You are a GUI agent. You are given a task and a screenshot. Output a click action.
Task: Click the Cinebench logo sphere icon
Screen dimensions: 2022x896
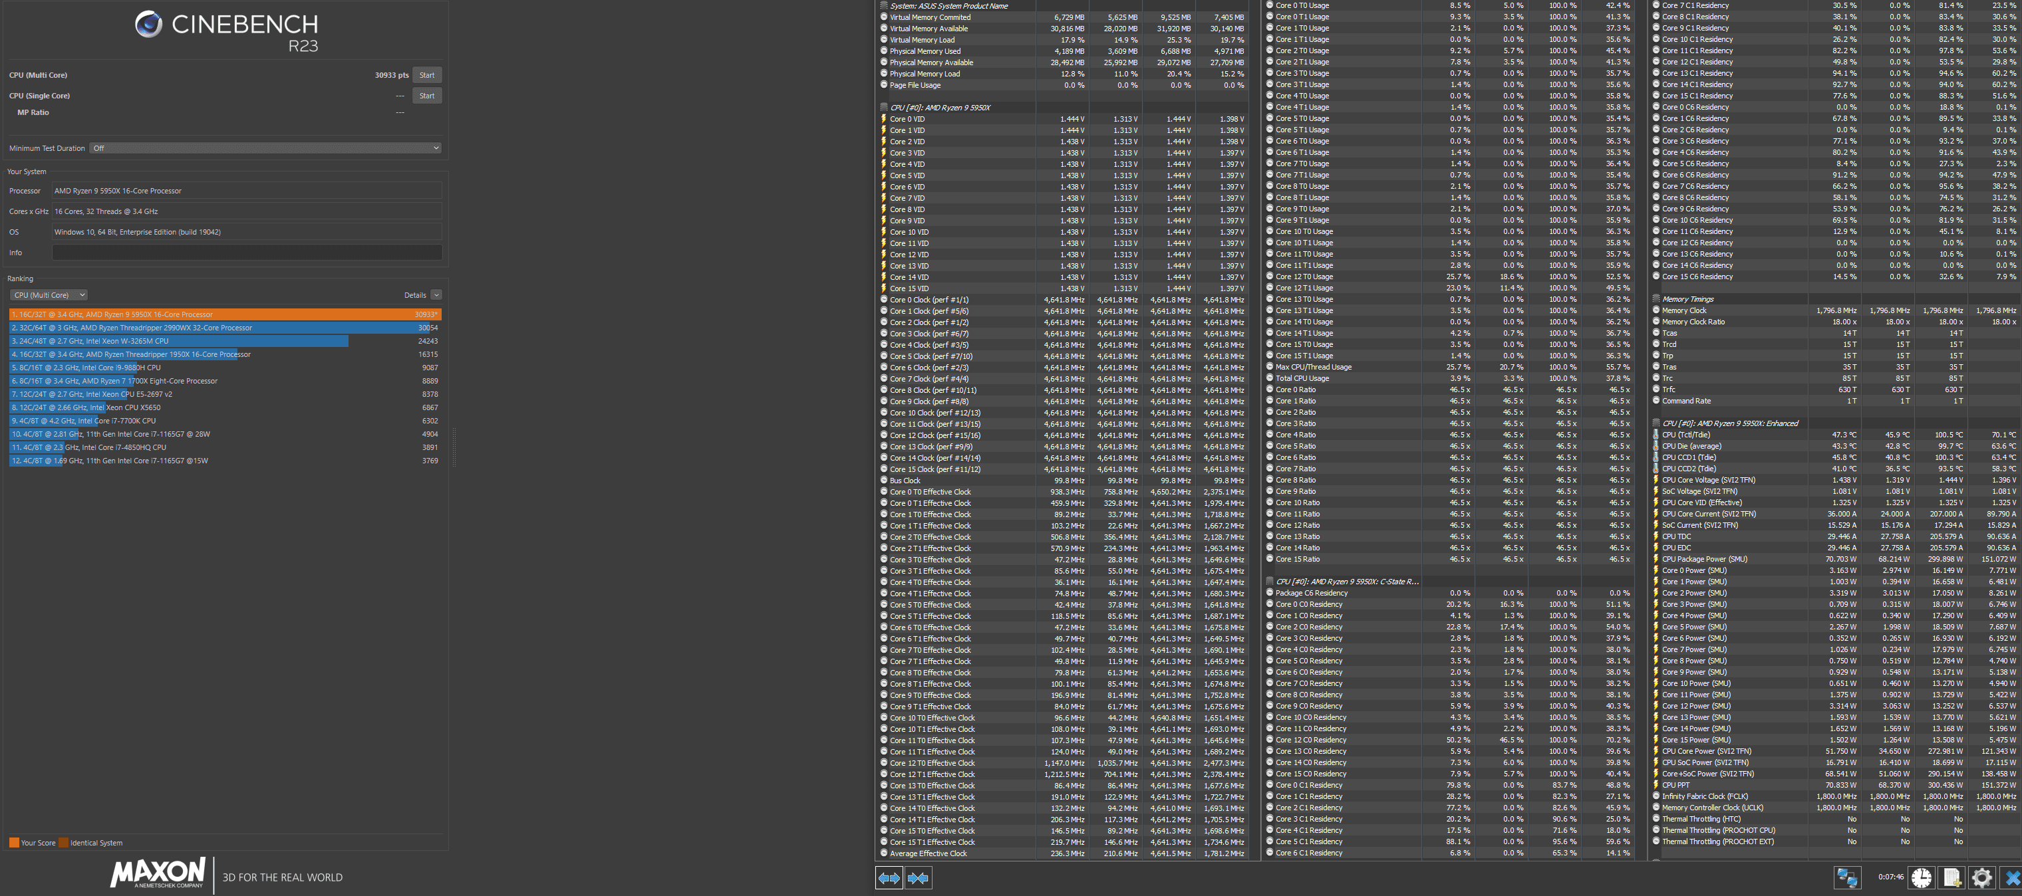148,25
